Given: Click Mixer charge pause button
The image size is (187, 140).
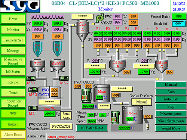Looking at the screenshot, I should [171, 121].
